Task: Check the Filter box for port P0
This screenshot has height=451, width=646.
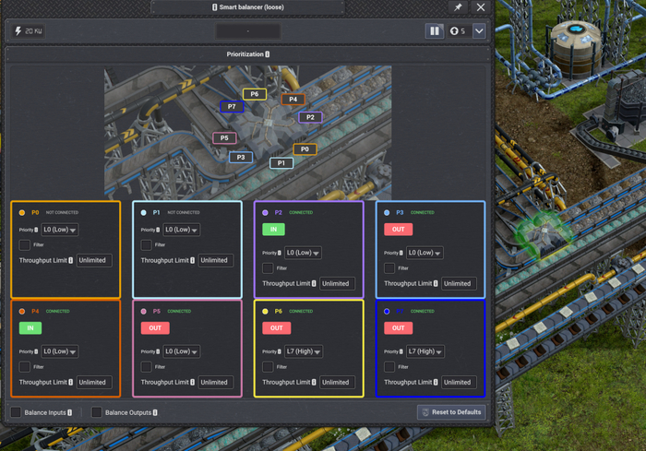Action: click(25, 245)
